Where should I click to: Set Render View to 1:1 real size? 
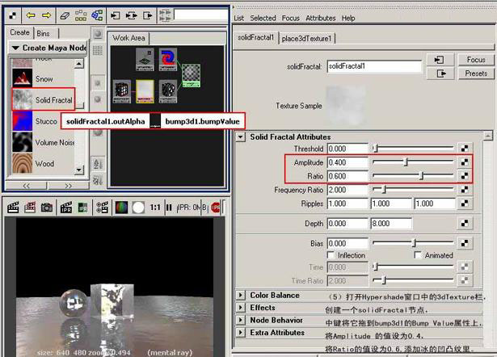[155, 208]
